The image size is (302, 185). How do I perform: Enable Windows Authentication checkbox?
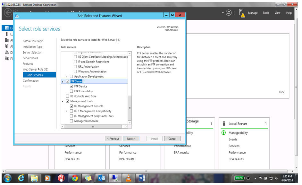tap(75, 71)
